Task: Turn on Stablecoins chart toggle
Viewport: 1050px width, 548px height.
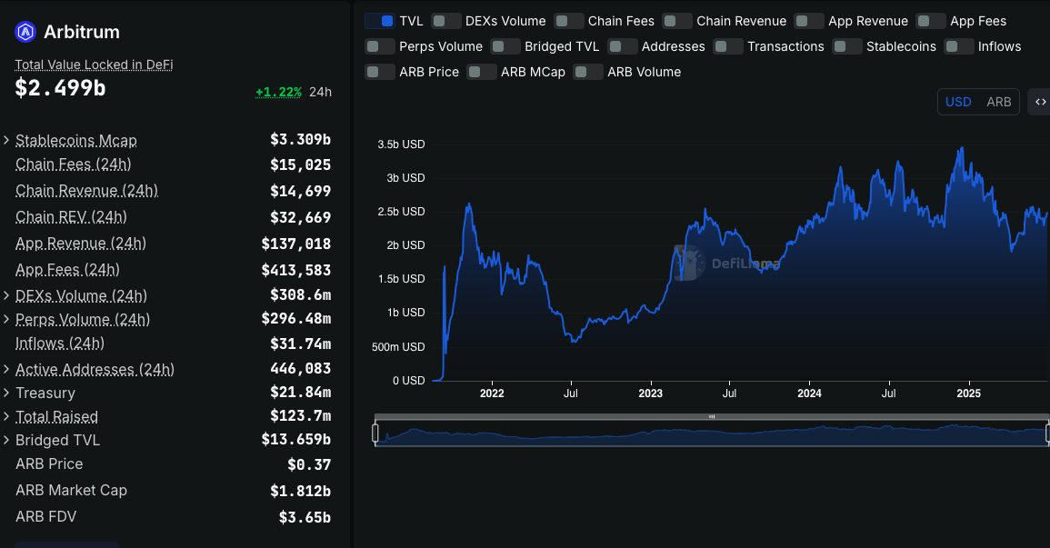Action: [847, 46]
